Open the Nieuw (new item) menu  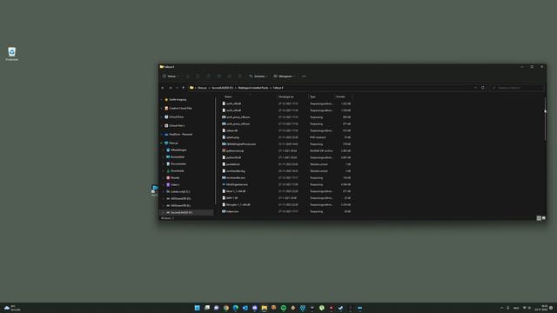point(171,77)
